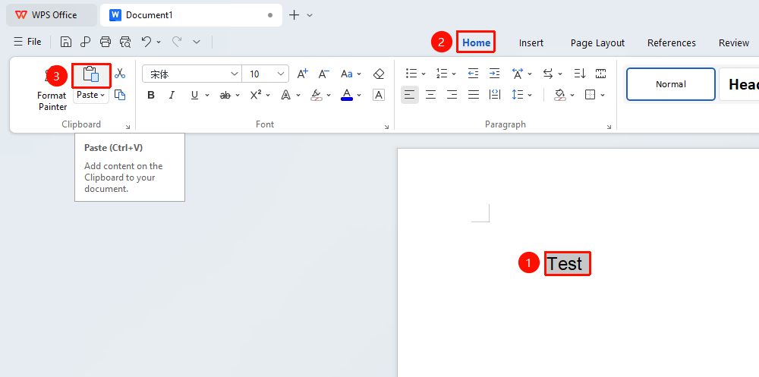This screenshot has width=759, height=377.
Task: Decrease font size with A- icon
Action: [324, 74]
